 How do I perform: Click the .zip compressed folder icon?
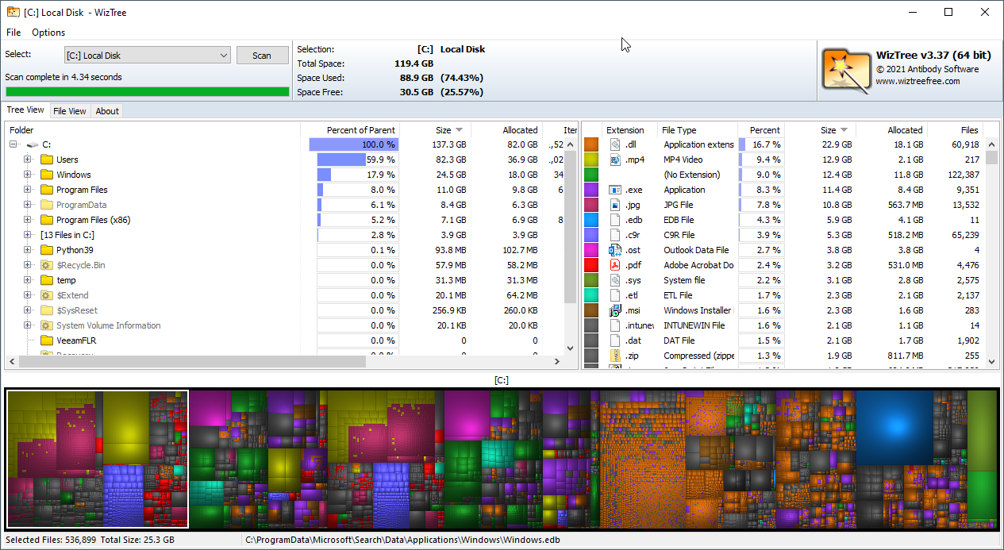point(614,356)
